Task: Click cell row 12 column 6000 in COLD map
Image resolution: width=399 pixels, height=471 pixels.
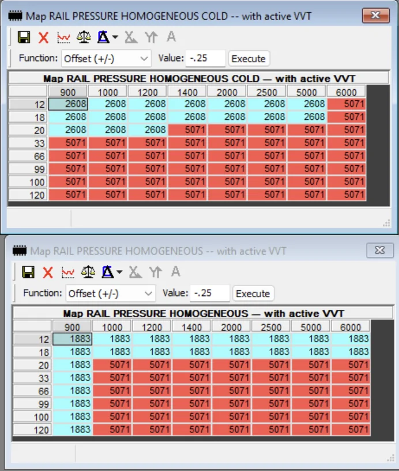Action: click(x=347, y=104)
